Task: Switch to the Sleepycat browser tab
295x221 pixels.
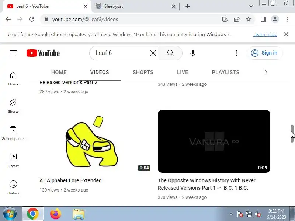Action: (135, 6)
